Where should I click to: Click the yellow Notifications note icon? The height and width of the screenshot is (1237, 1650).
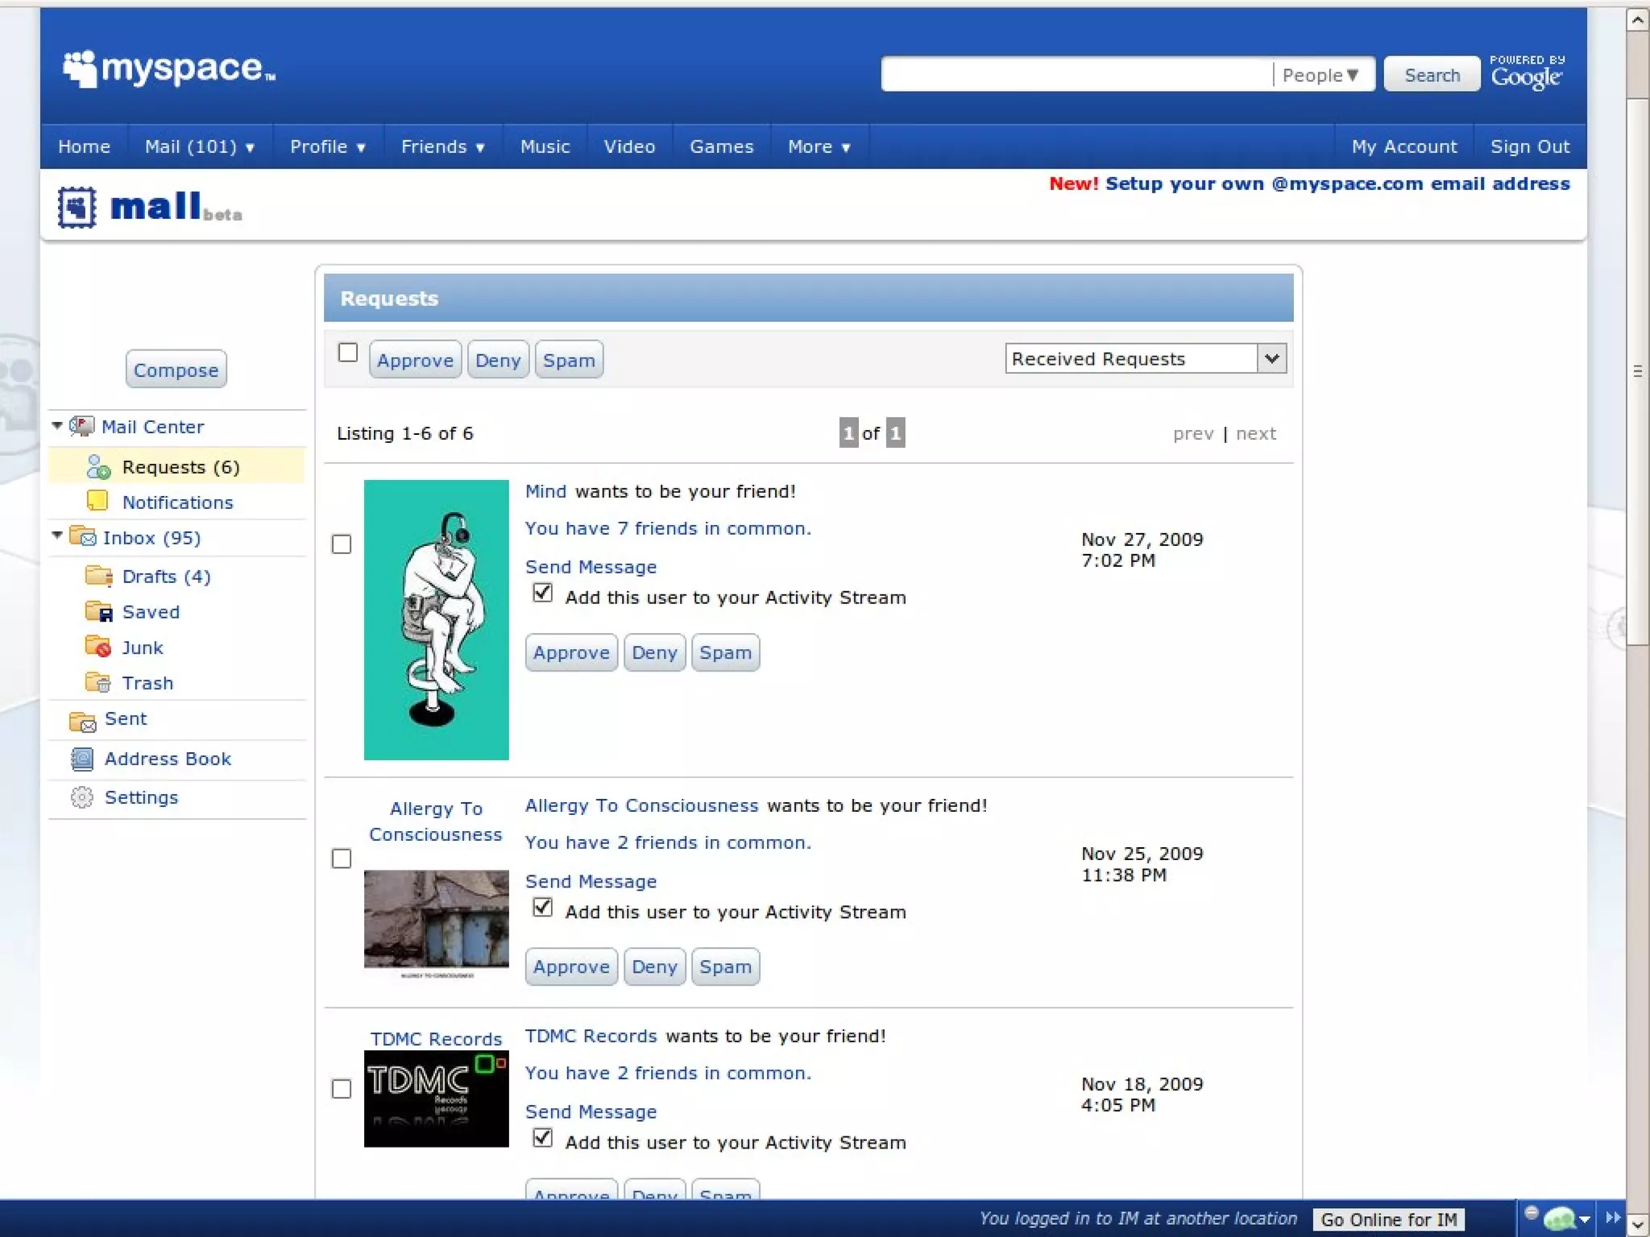click(97, 501)
